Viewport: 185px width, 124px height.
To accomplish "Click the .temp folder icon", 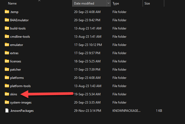I will tap(7, 12).
